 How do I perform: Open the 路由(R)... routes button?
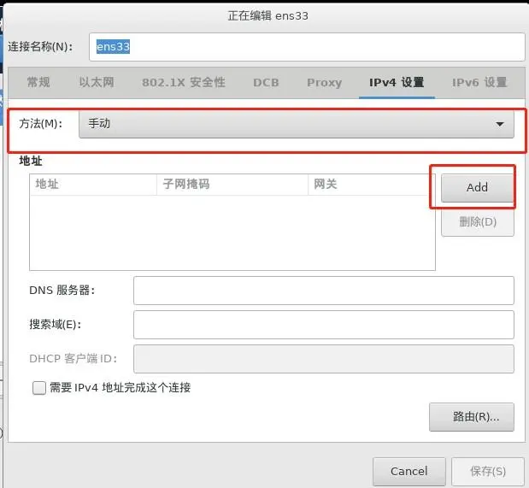(471, 417)
